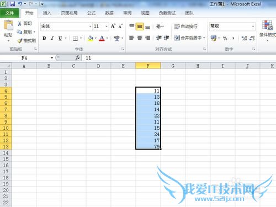Open underline style dropdown arrow
This screenshot has height=207, width=276.
point(66,38)
